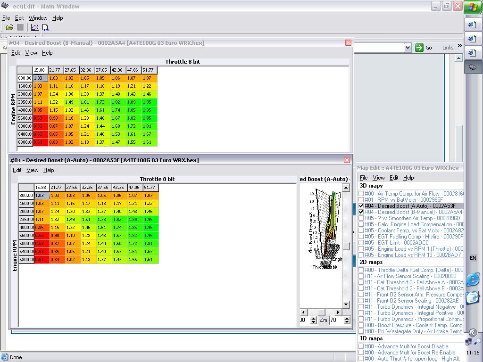The image size is (483, 362).
Task: Select the ecuEdit taskbar button
Action: 473,67
